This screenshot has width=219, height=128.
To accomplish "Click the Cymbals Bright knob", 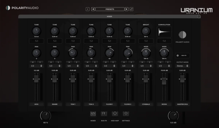I will click(x=146, y=31).
